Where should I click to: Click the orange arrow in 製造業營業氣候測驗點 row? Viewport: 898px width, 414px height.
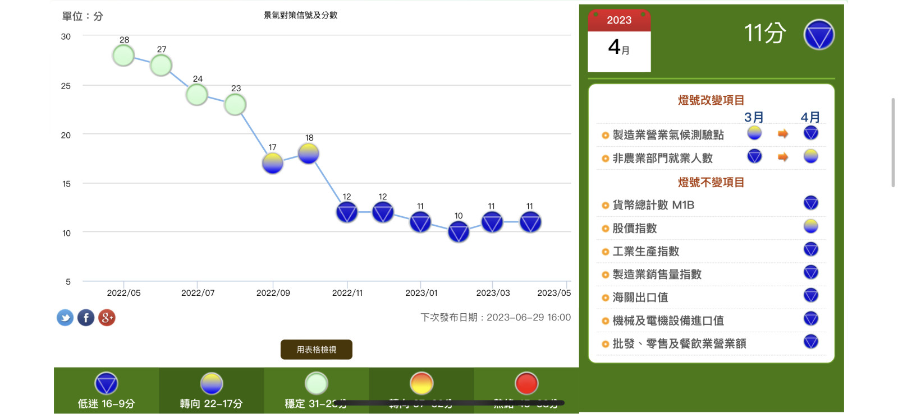pos(783,134)
